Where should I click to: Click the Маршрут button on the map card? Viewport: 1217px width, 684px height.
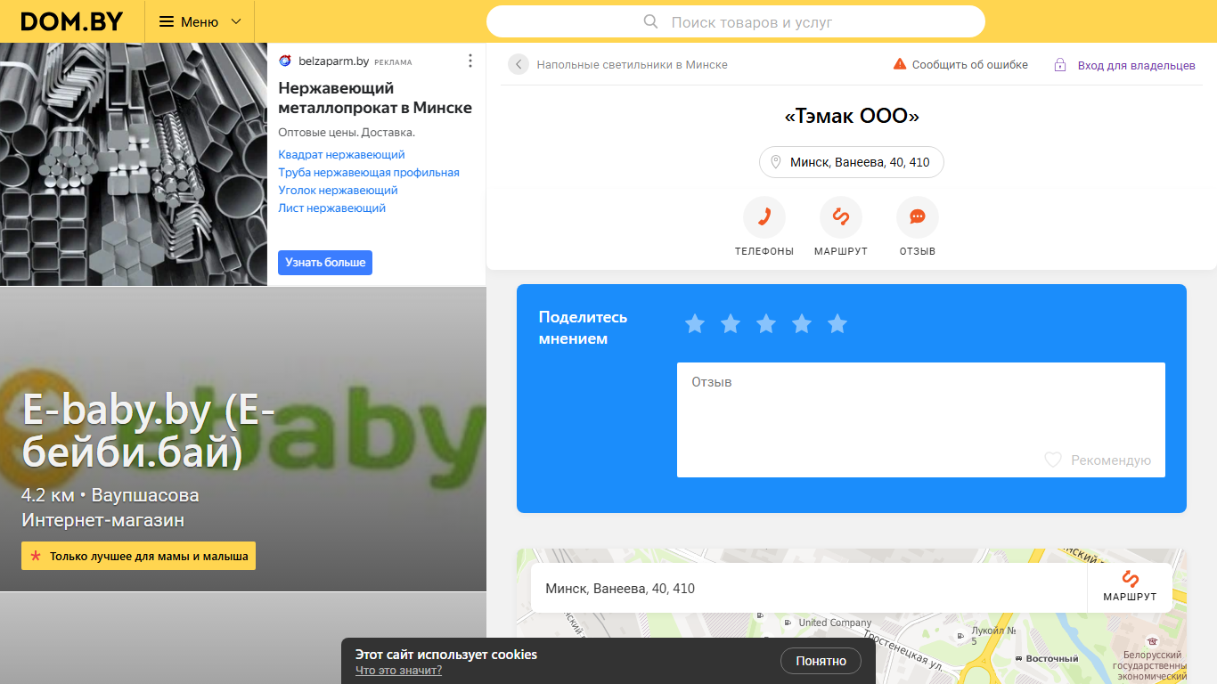pos(1130,588)
